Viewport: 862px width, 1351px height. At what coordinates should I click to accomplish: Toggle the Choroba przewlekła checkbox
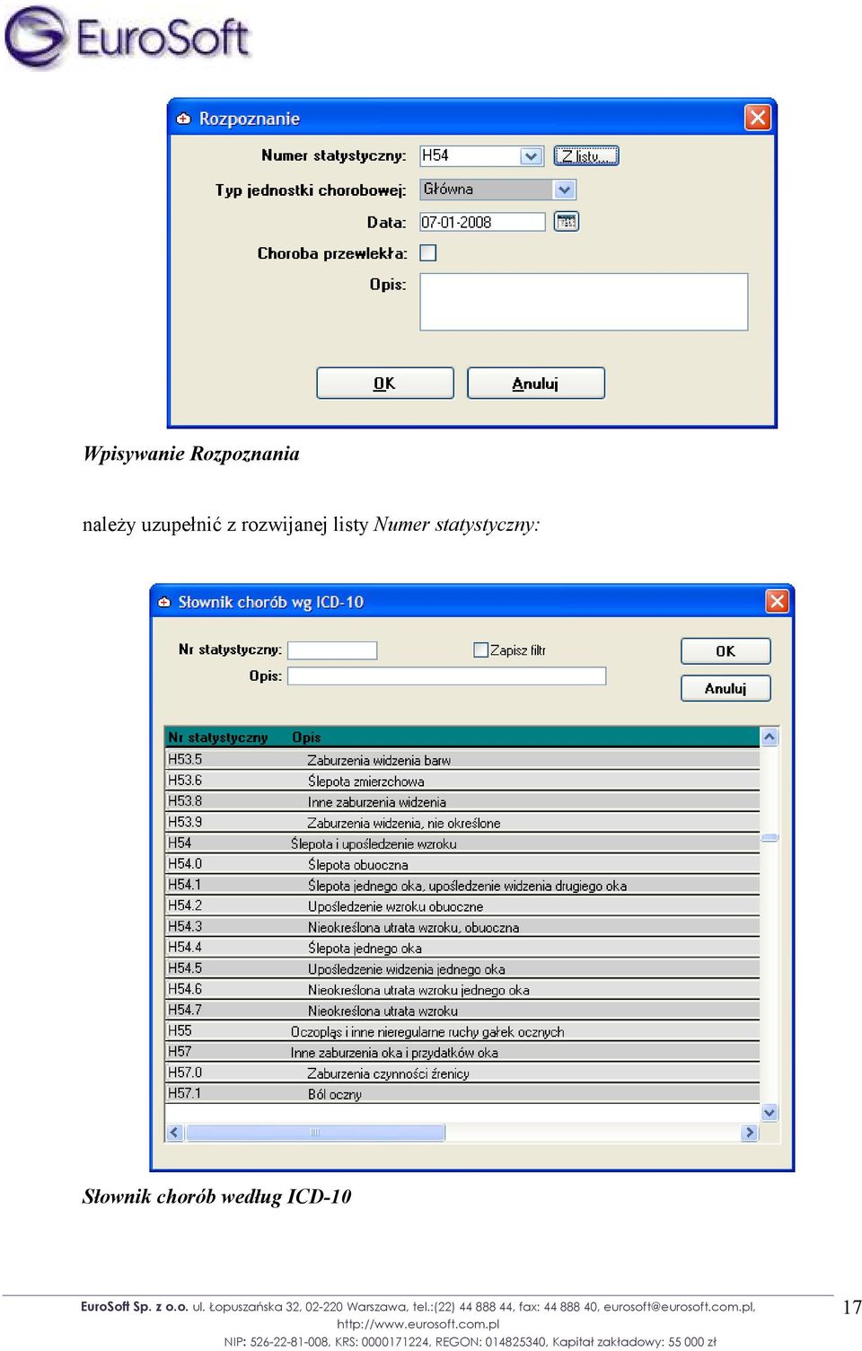click(x=428, y=253)
